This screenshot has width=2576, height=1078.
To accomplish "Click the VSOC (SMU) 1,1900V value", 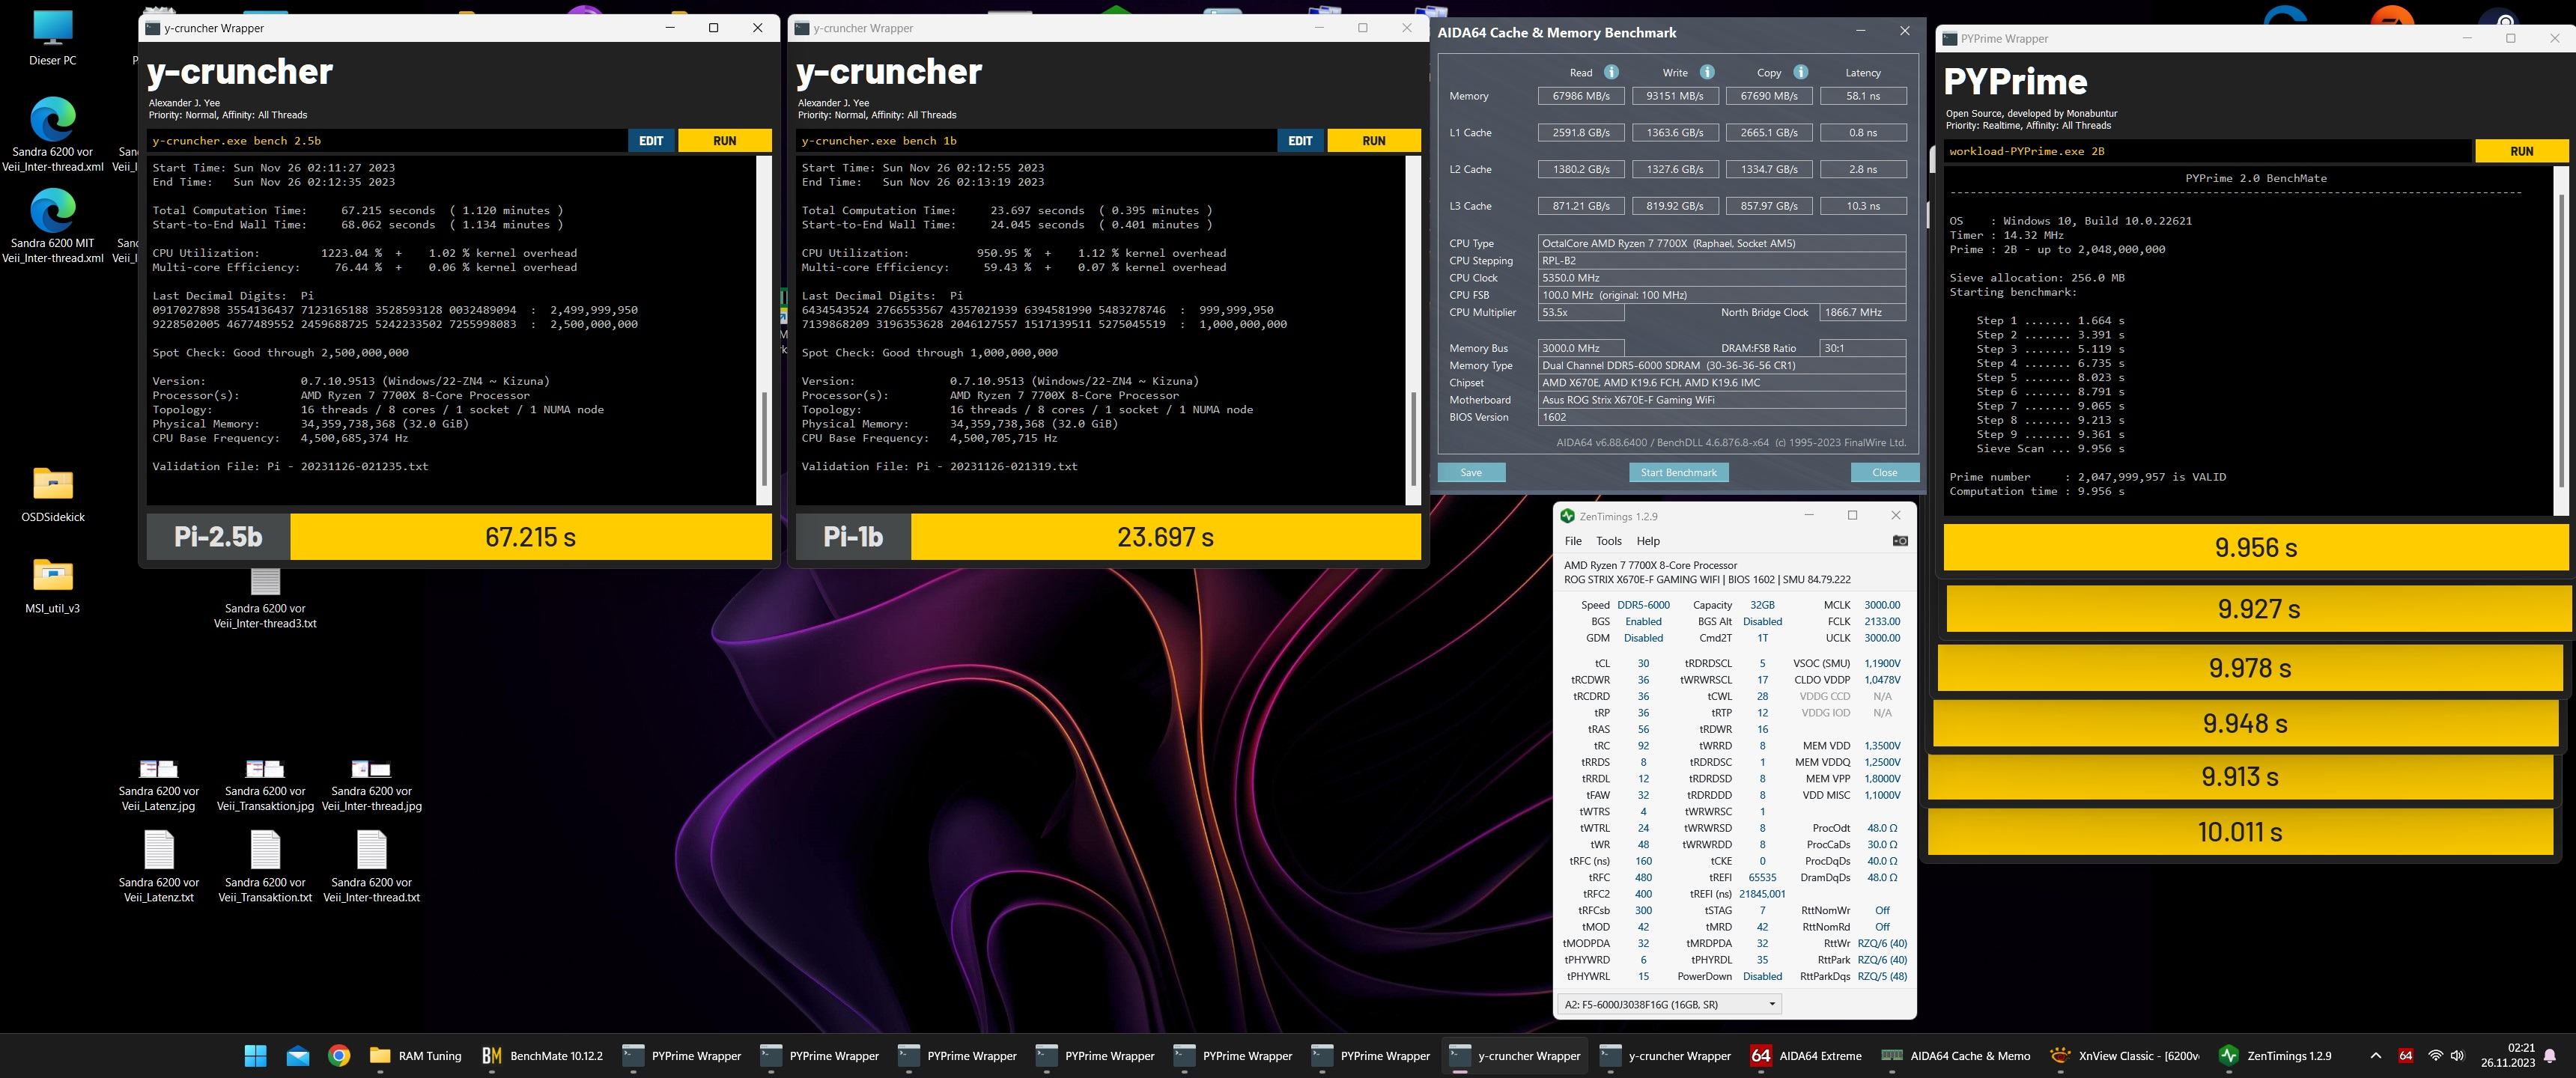I will 1882,663.
